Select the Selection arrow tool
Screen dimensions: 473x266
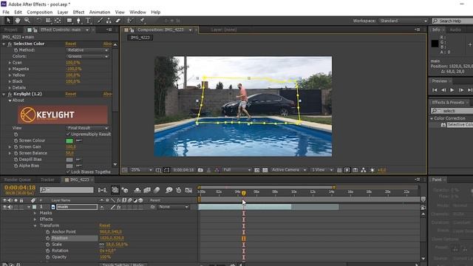tap(8, 21)
